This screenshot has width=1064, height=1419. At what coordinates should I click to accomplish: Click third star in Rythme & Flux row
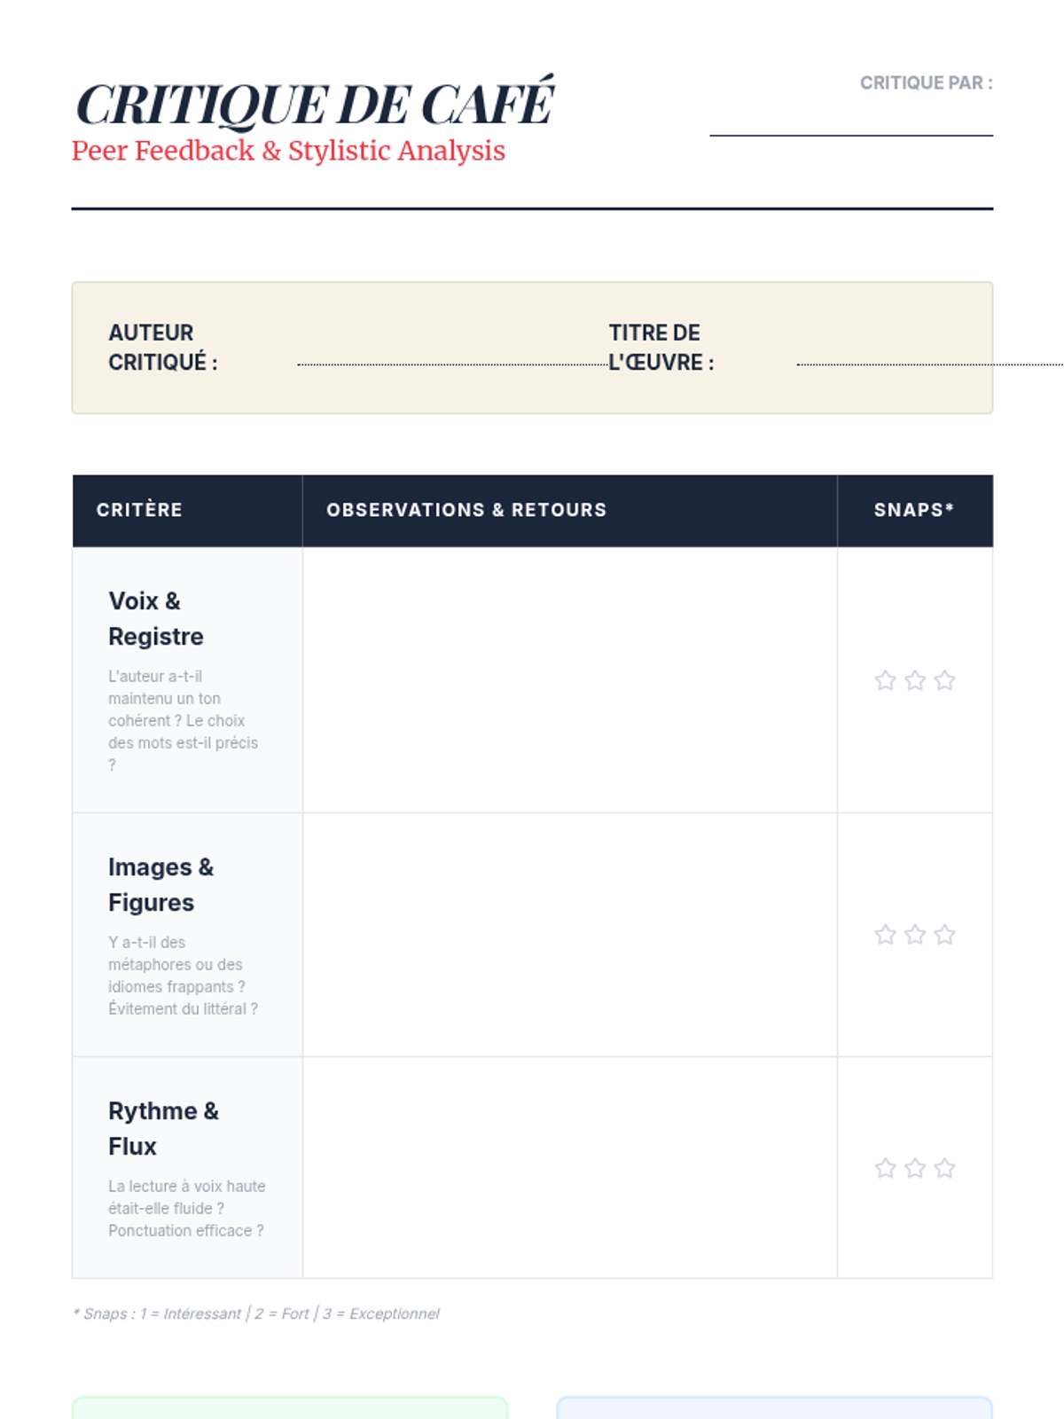click(x=945, y=1168)
